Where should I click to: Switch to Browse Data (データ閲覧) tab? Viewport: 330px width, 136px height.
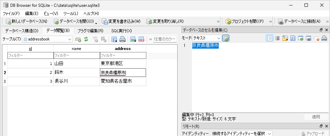pyautogui.click(x=58, y=31)
